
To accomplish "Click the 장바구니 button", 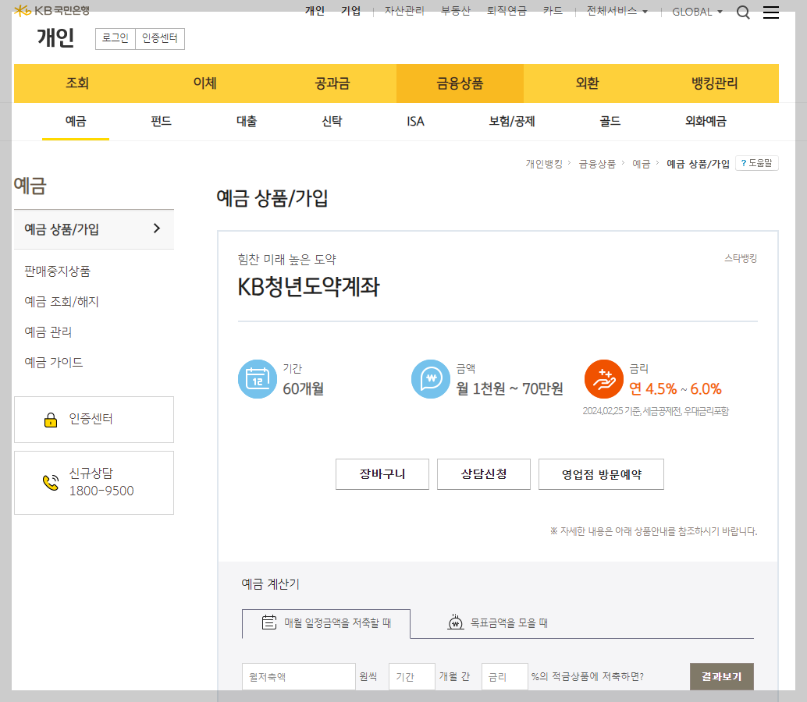I will (382, 474).
